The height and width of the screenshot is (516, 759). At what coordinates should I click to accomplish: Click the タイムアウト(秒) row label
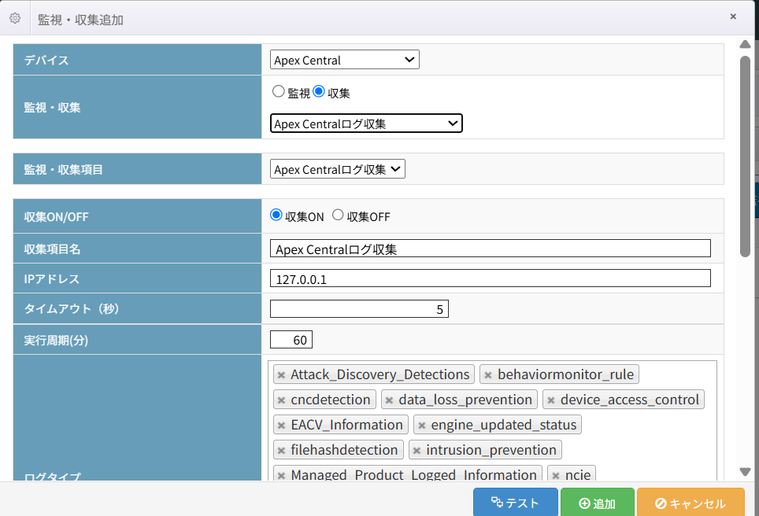click(72, 308)
